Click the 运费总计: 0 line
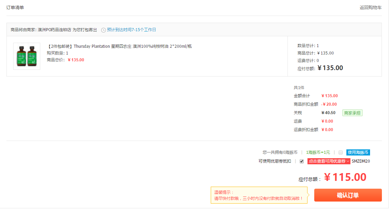Screen dimensions: 389x209 tap(308, 61)
